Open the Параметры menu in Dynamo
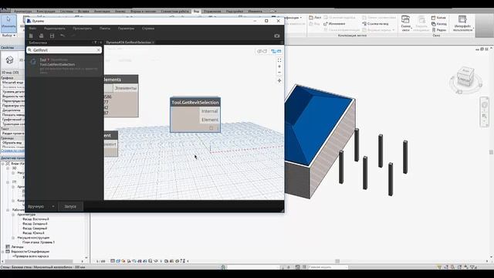The image size is (494, 278). point(126,29)
